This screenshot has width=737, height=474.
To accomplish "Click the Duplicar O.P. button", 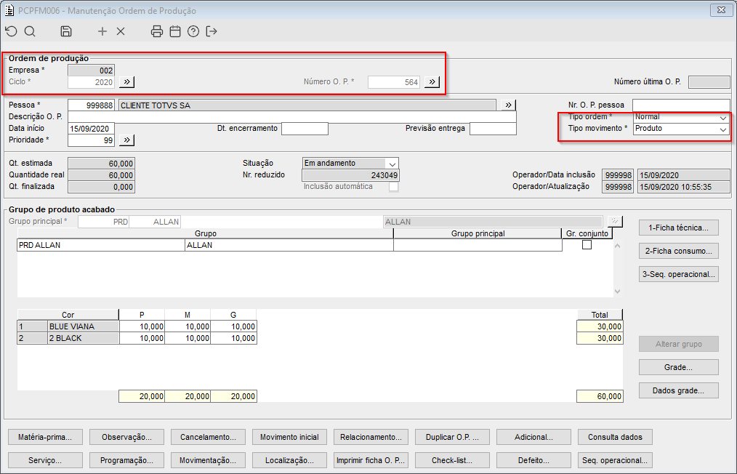I will click(452, 437).
